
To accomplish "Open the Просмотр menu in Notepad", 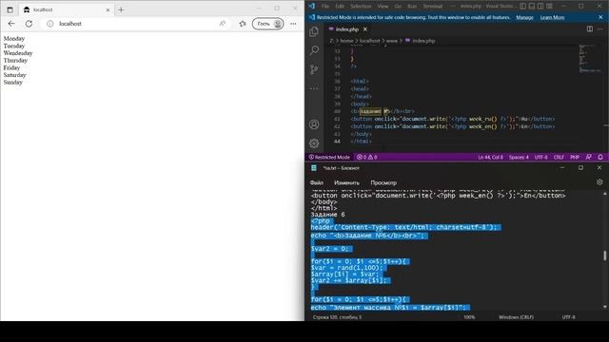I will click(x=383, y=182).
